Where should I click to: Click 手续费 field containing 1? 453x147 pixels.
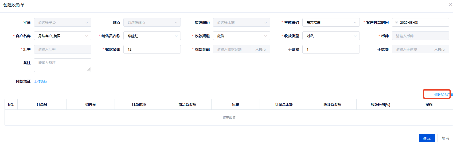pos(331,49)
